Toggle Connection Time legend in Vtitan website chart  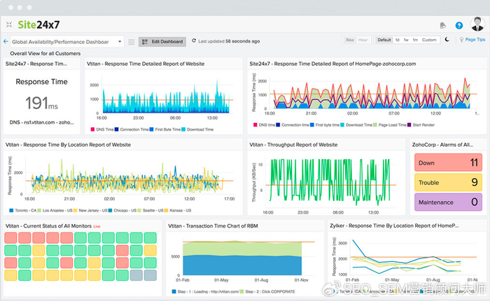click(x=132, y=129)
